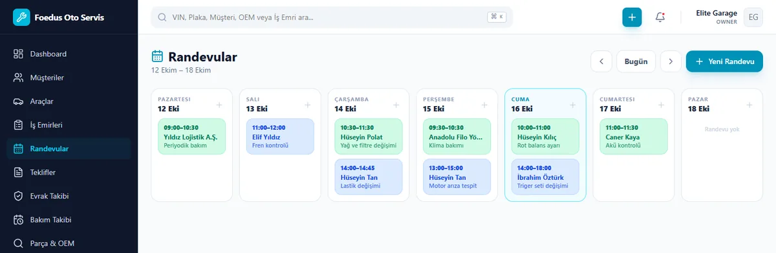The width and height of the screenshot is (776, 253).
Task: Click the Dashboard grid icon
Action: point(19,54)
